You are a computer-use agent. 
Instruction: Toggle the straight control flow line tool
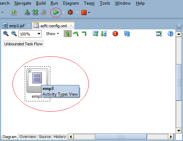(x=68, y=34)
